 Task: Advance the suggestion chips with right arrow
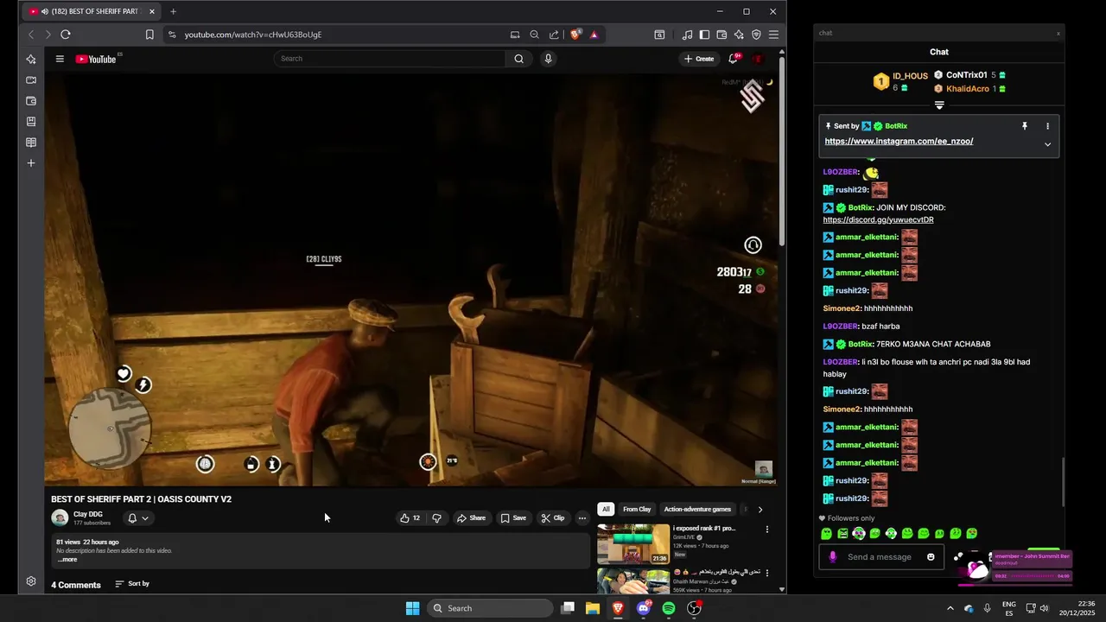(x=760, y=510)
